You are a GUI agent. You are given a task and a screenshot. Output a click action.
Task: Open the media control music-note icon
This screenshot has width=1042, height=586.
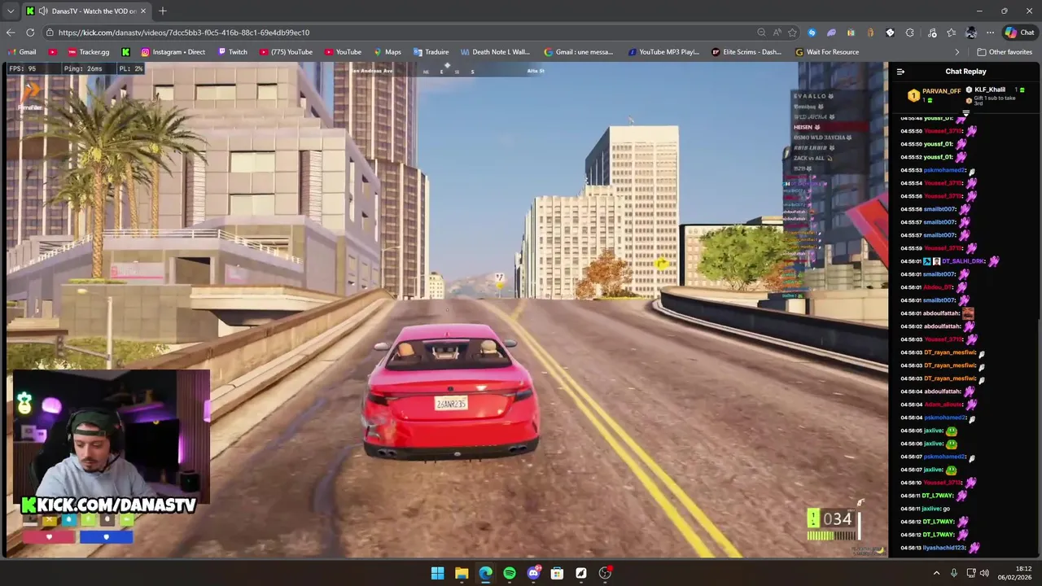[x=932, y=33]
